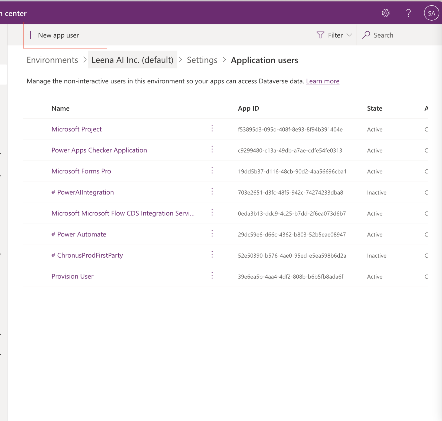Sort by the Name column header

coord(60,108)
